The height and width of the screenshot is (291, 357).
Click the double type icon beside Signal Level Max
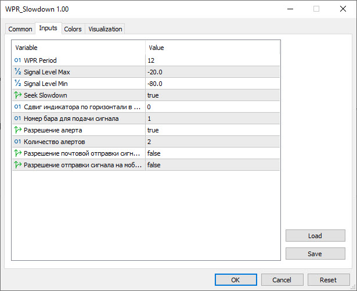(17, 72)
